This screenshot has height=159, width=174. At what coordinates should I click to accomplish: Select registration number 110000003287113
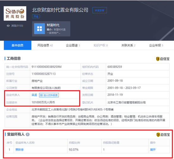[44, 74]
